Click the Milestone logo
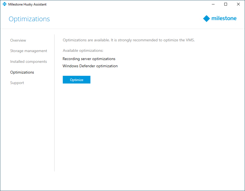 pos(220,18)
